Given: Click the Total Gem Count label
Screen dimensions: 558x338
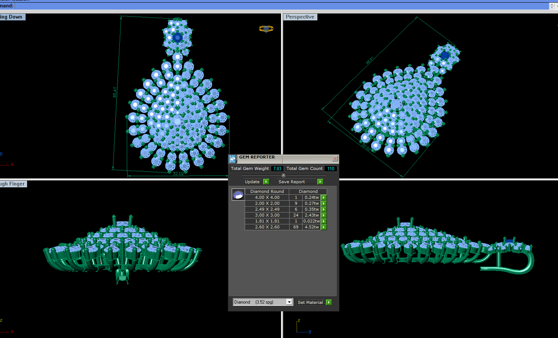Looking at the screenshot, I should (x=304, y=168).
